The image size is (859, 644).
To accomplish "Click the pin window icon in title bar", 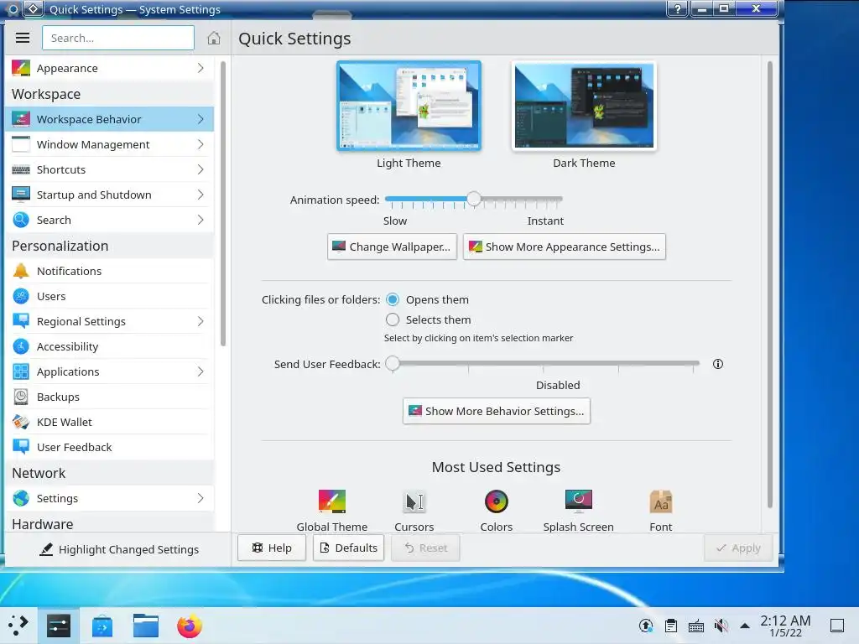I will click(x=34, y=8).
